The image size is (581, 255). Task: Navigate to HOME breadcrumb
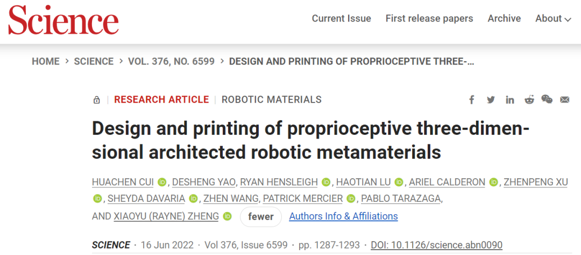tap(46, 61)
